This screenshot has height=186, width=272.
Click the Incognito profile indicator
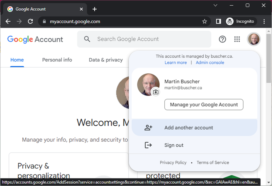241,21
